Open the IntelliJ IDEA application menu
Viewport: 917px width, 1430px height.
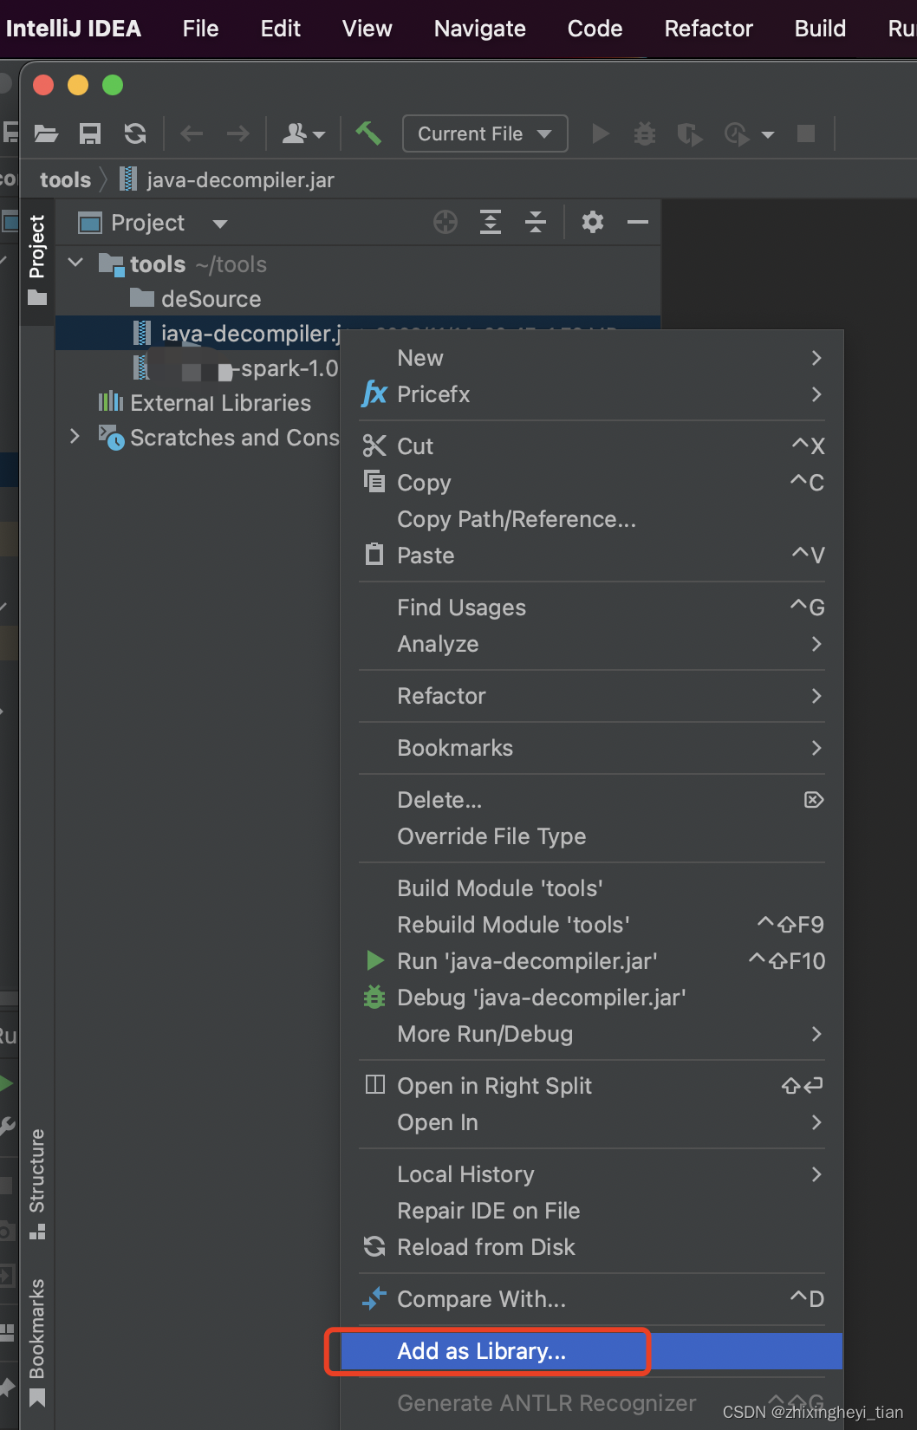(73, 29)
